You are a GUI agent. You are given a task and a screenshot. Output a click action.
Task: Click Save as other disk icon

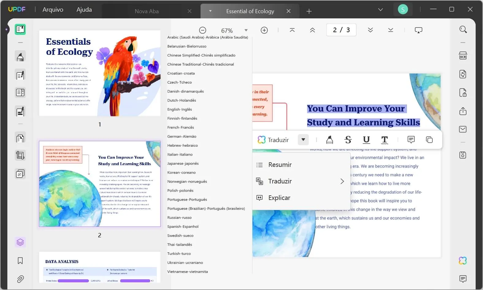tap(463, 155)
